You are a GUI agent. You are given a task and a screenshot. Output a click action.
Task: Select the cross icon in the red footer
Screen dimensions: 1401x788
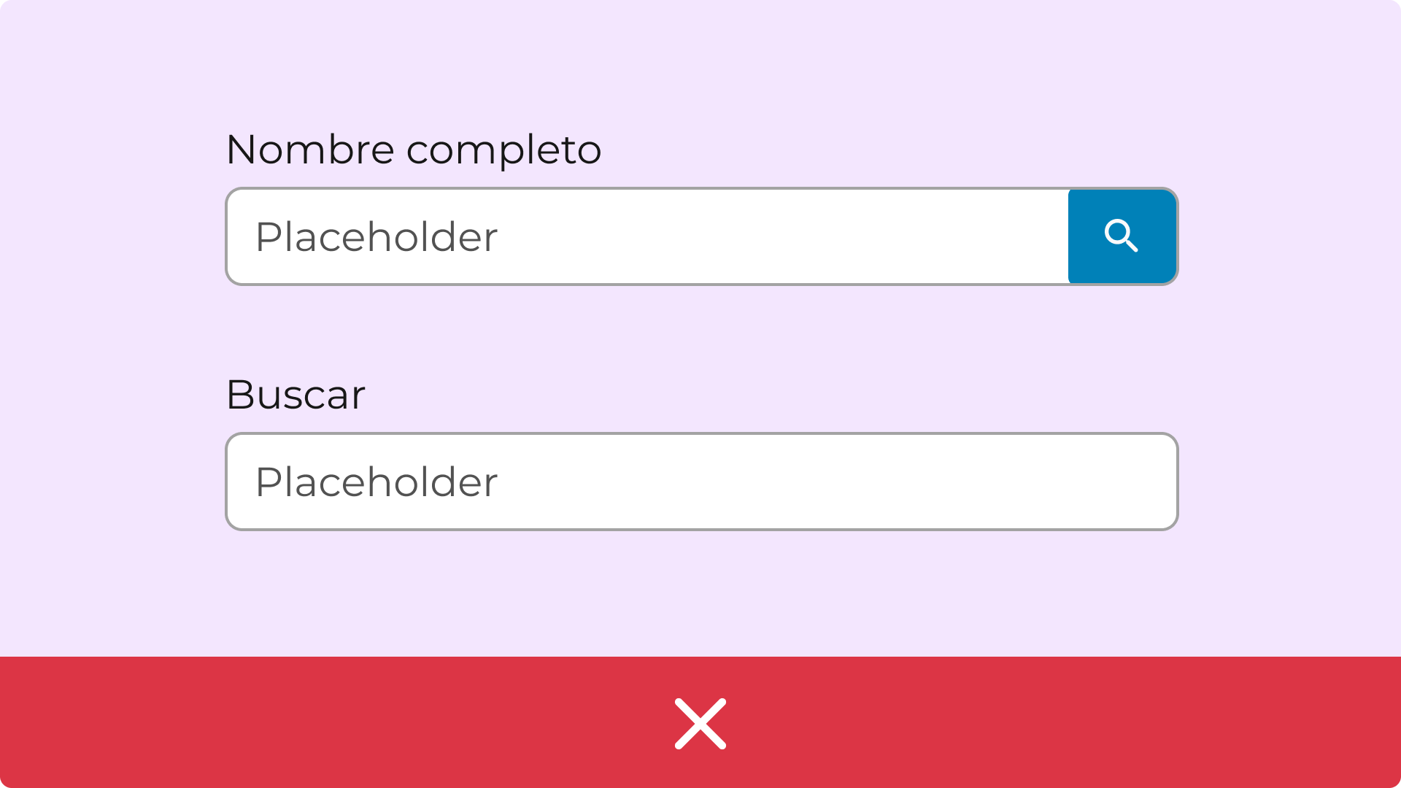click(700, 723)
